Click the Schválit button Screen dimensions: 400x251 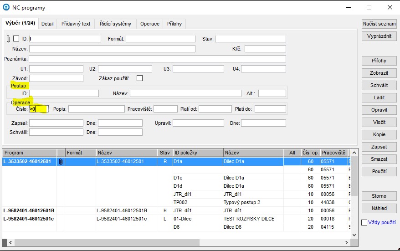pos(379,85)
